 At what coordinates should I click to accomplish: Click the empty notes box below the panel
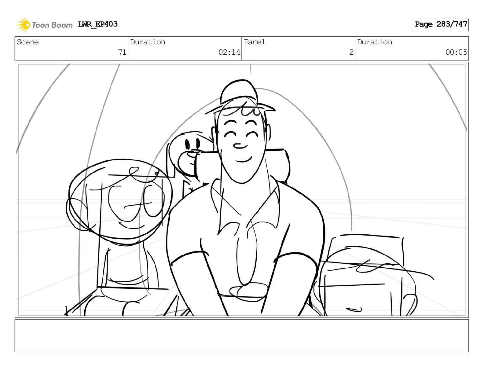pyautogui.click(x=241, y=336)
